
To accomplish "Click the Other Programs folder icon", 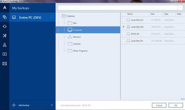I will pos(70,51).
